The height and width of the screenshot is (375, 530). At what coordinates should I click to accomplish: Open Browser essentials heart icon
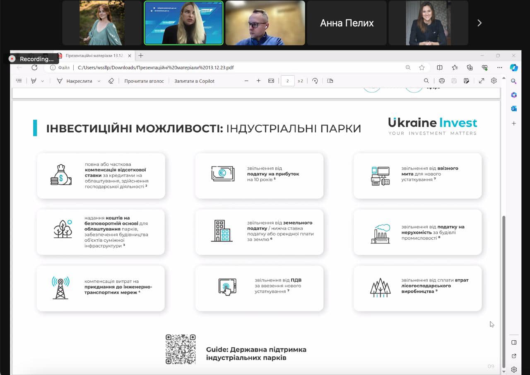[x=484, y=67]
